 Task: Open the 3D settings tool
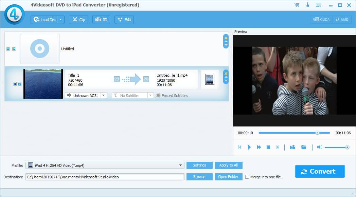coord(101,19)
